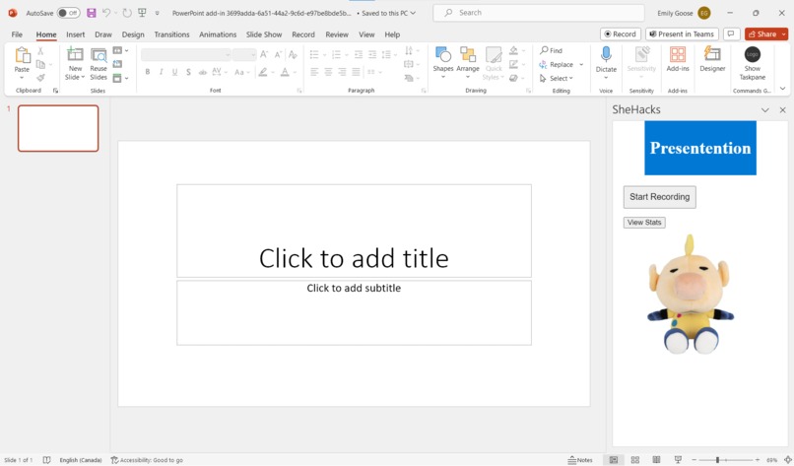Click Show Taskpane logo icon

pyautogui.click(x=752, y=54)
